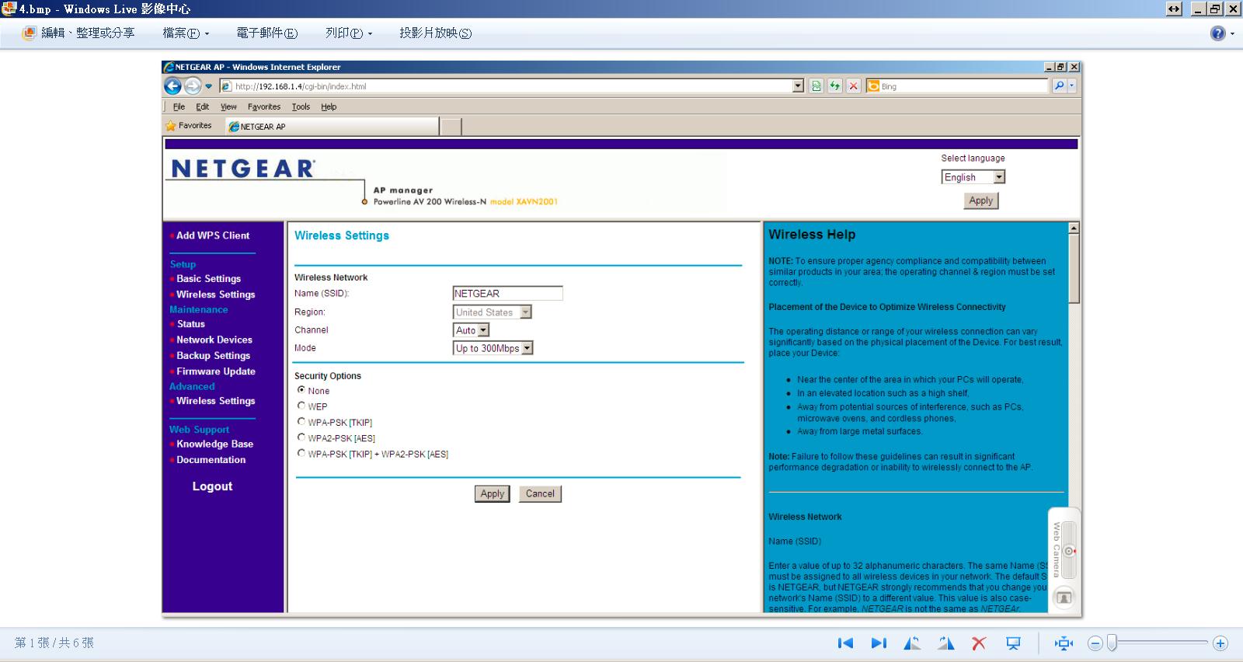Screen dimensions: 1243x662
Task: Zoom in with the plus icon
Action: coord(1220,643)
